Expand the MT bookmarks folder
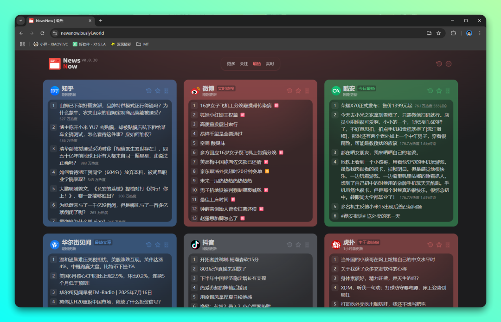The width and height of the screenshot is (501, 322). pos(142,44)
